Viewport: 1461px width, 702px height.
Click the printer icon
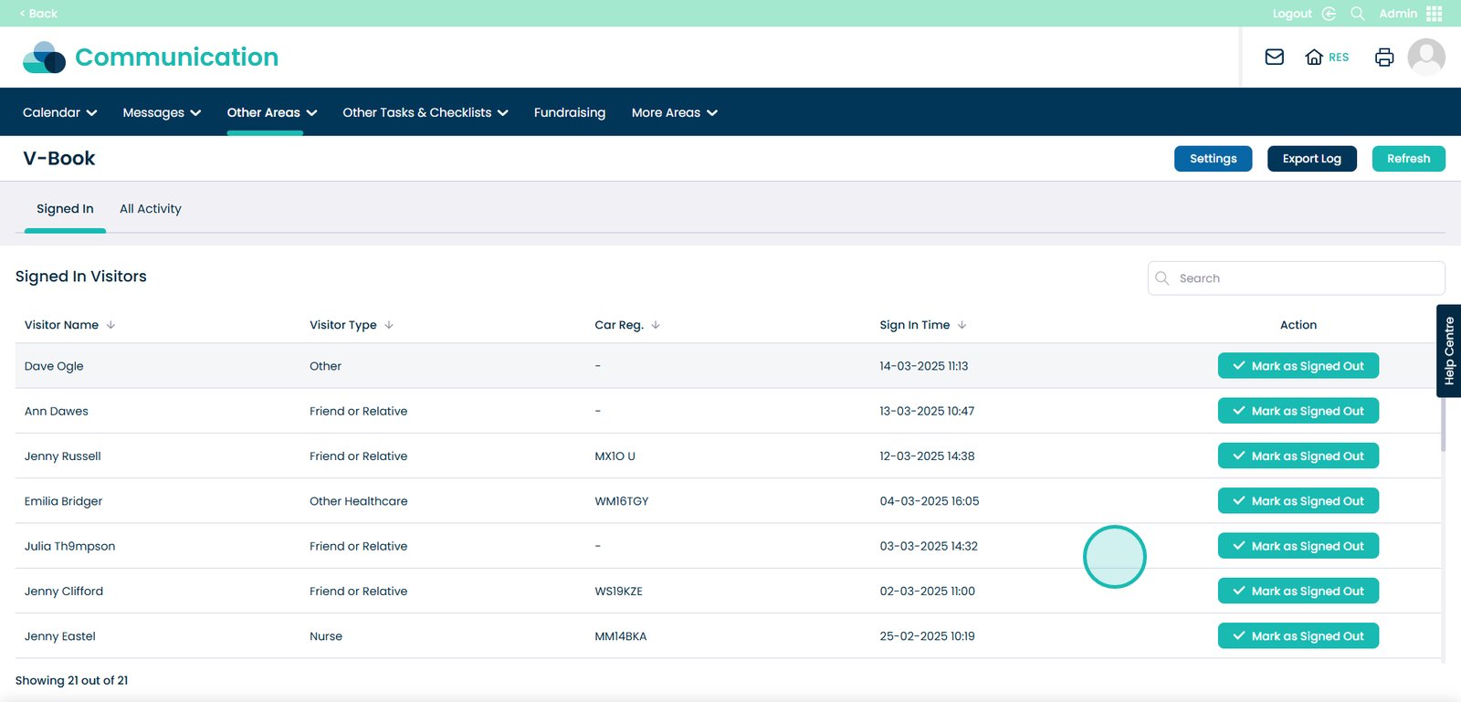click(x=1384, y=58)
